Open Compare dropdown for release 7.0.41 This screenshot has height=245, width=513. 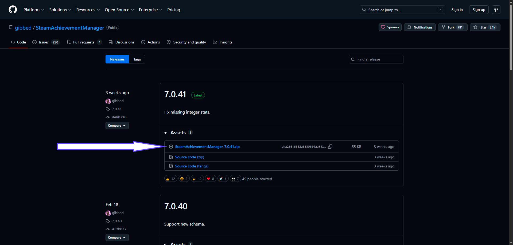(x=117, y=126)
